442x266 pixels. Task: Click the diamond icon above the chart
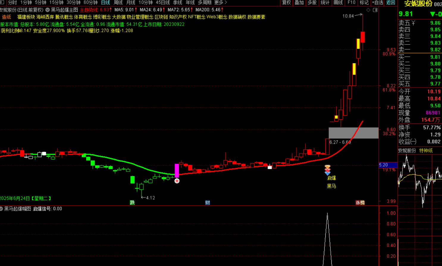[368, 10]
